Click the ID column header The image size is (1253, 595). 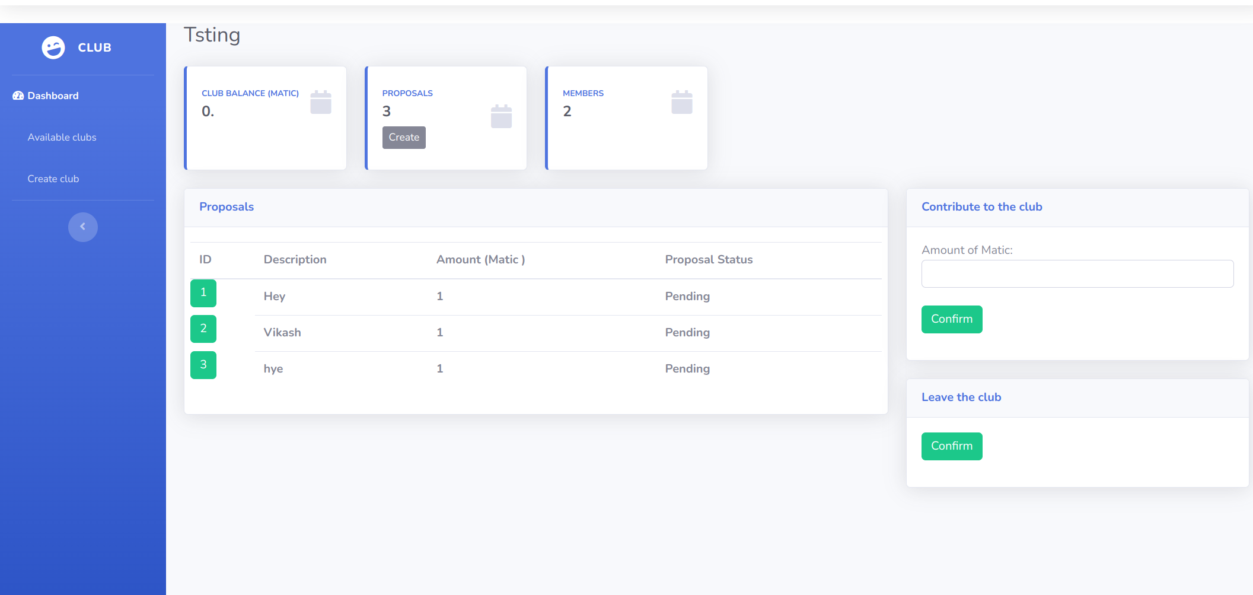205,260
